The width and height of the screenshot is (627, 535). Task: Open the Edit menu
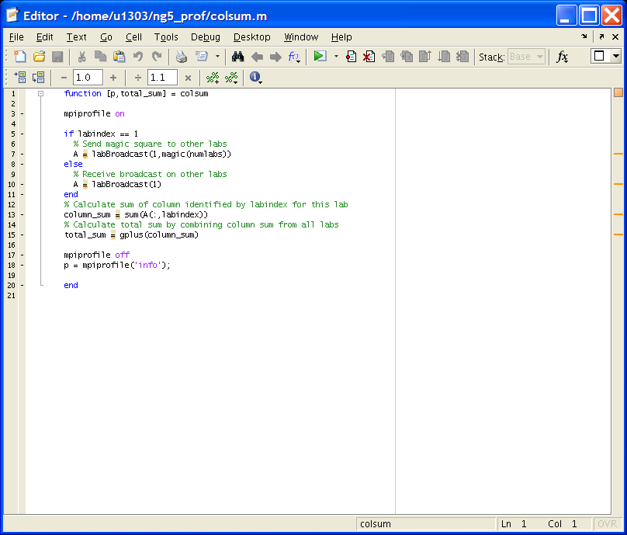(44, 37)
